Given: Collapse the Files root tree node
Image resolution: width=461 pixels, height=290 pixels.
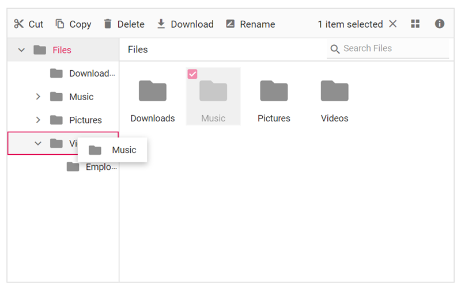Looking at the screenshot, I should 21,50.
